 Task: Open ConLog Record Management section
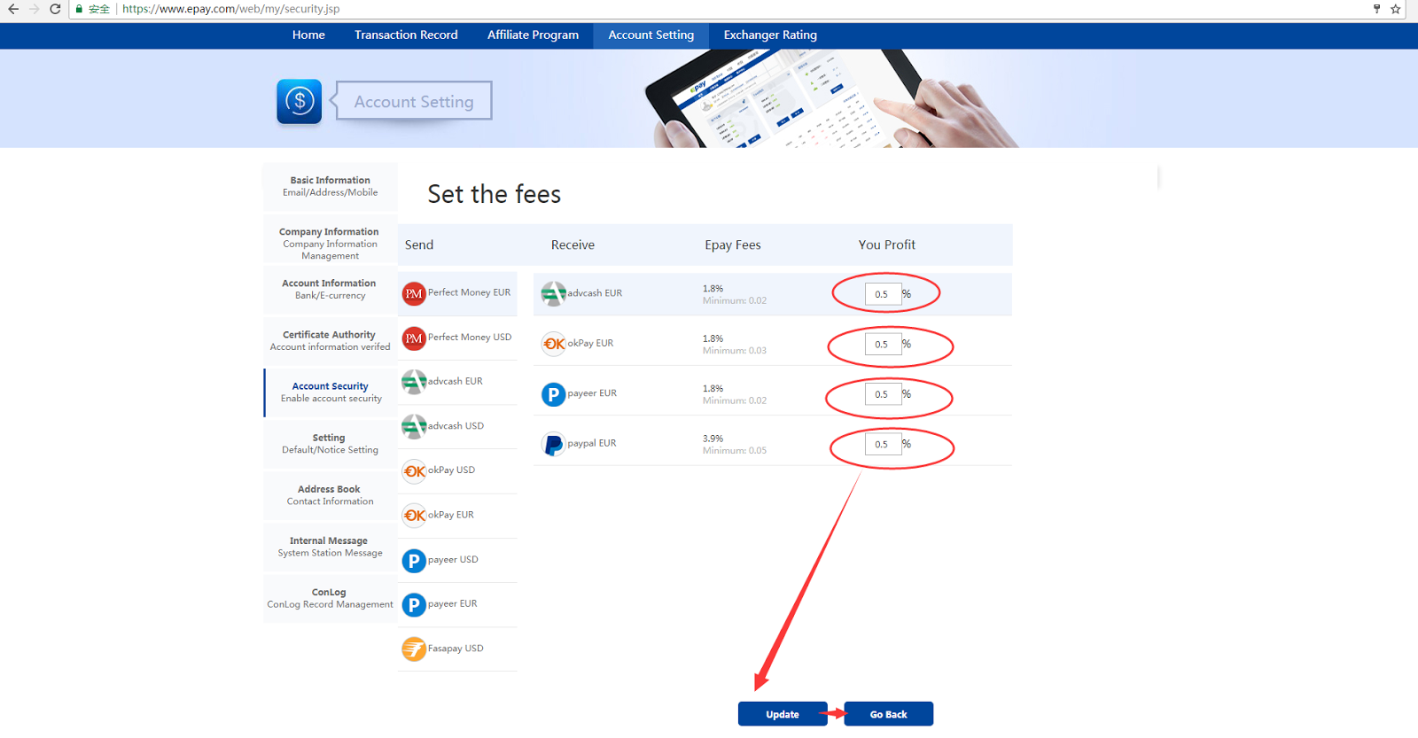(x=331, y=598)
